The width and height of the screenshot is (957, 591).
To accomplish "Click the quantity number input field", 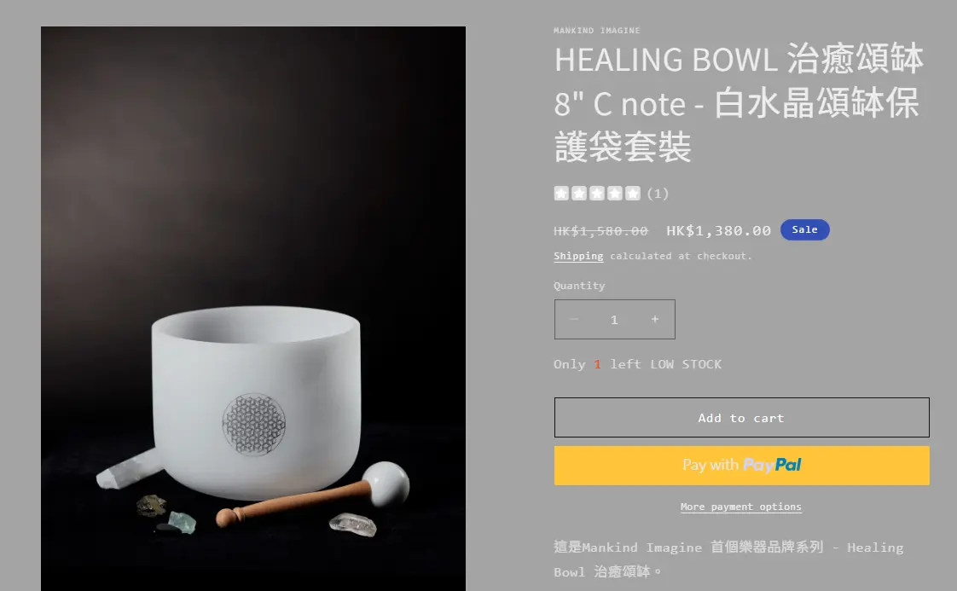I will 614,319.
